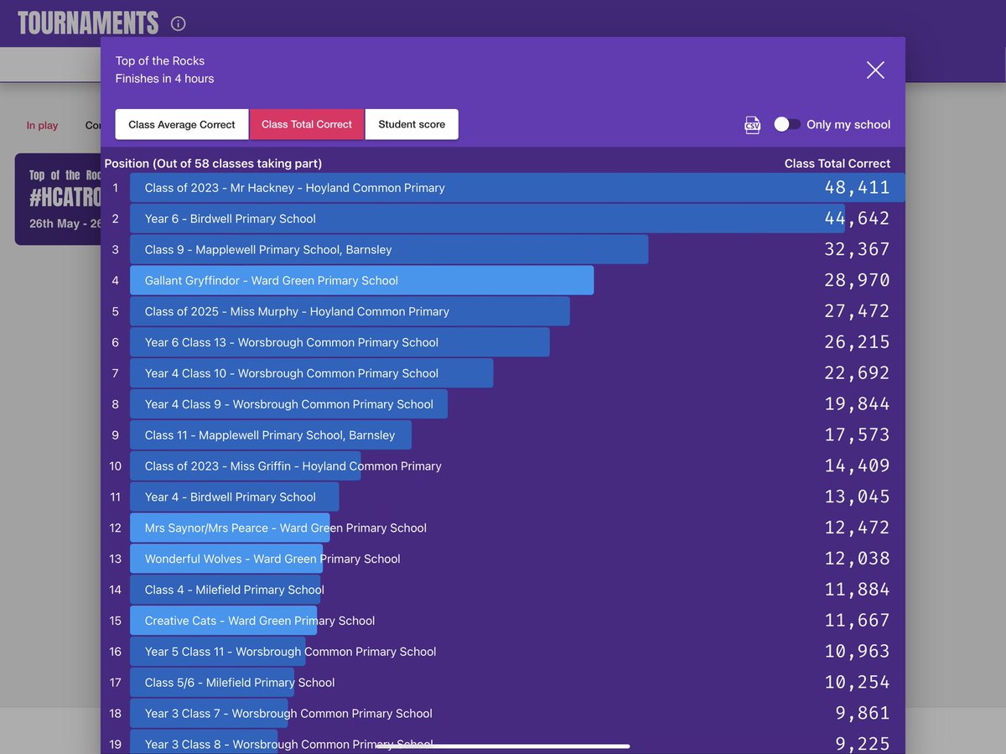
Task: Click the TOURNAMENTS page heading
Action: point(88,23)
